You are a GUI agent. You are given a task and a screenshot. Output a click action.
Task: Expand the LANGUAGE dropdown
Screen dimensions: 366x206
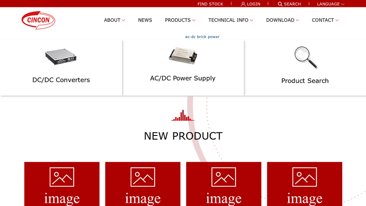(330, 4)
